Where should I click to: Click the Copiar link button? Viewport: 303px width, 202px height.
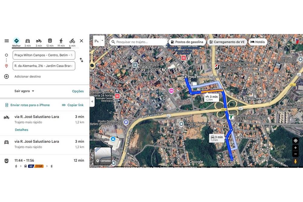coord(73,105)
